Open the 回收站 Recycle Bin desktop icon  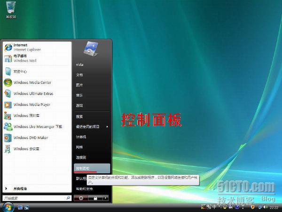pos(11,9)
